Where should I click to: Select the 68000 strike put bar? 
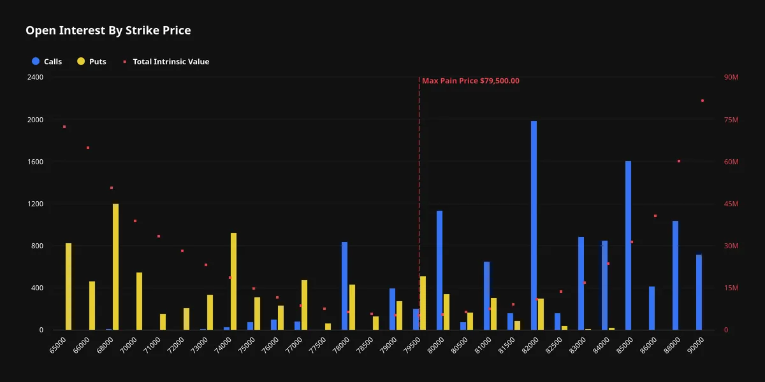pos(115,267)
